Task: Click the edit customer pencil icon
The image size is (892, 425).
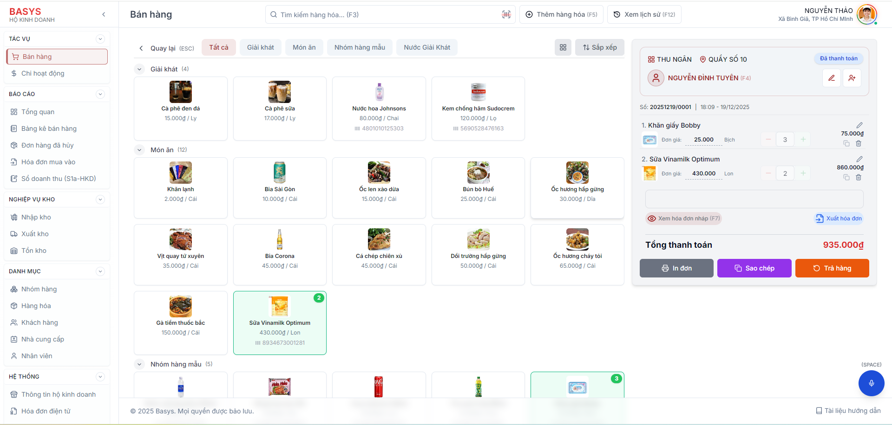Action: 831,78
